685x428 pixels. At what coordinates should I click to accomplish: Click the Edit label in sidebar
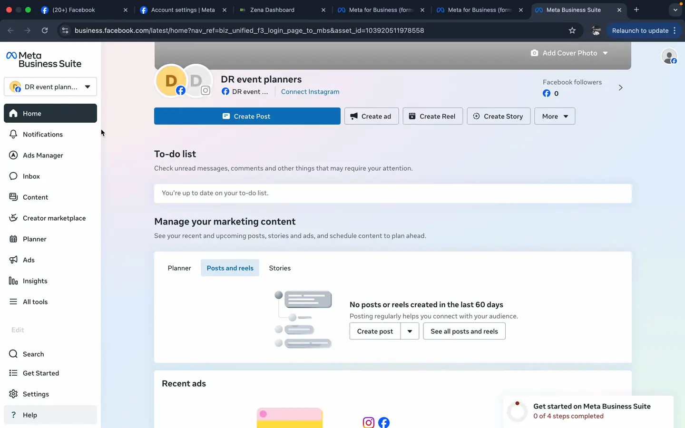pyautogui.click(x=18, y=330)
